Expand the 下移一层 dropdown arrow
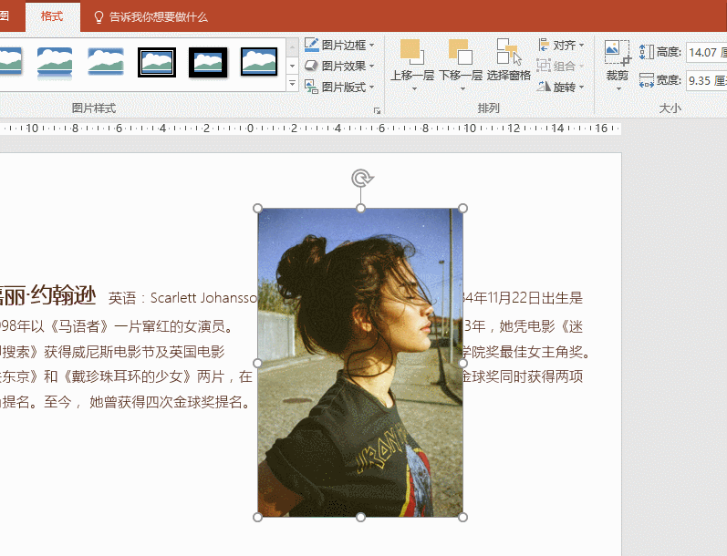Screen dimensions: 727x556 pyautogui.click(x=462, y=88)
